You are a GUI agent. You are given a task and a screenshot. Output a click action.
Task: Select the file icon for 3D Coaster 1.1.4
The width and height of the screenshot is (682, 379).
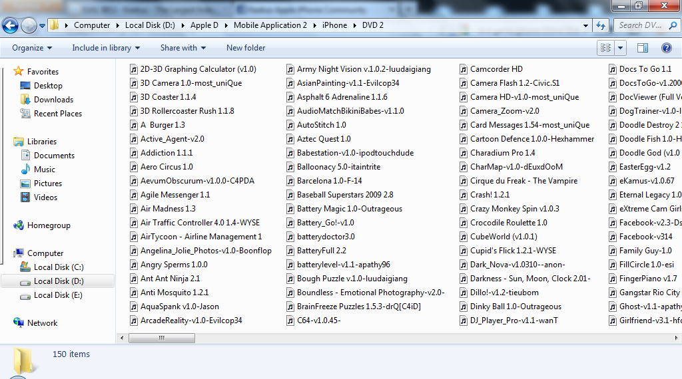[x=134, y=97]
